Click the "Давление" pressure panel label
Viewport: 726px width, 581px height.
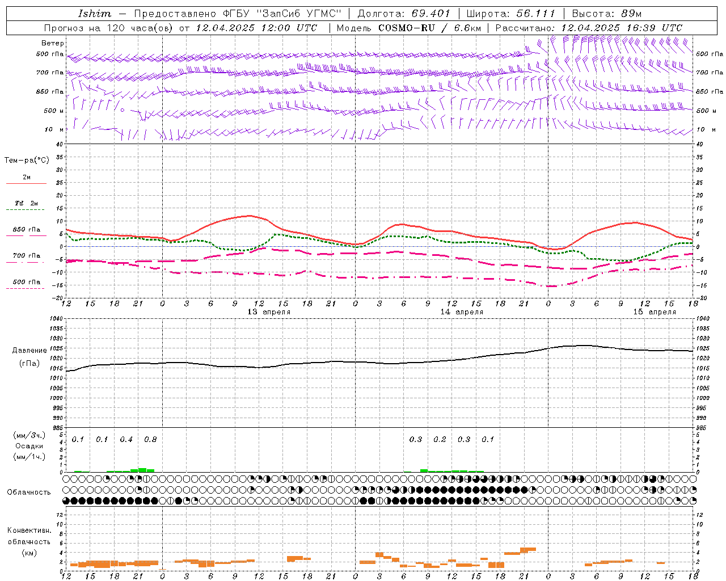(x=30, y=351)
